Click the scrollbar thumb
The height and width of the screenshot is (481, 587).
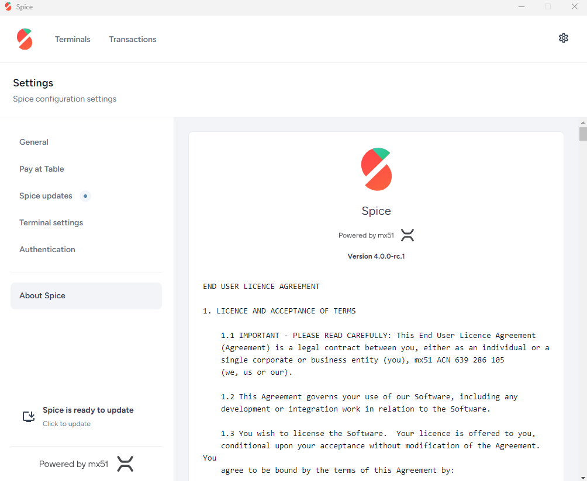tap(583, 134)
